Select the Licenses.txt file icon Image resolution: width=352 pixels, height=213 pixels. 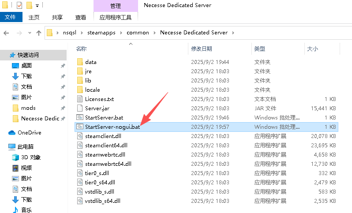80,99
